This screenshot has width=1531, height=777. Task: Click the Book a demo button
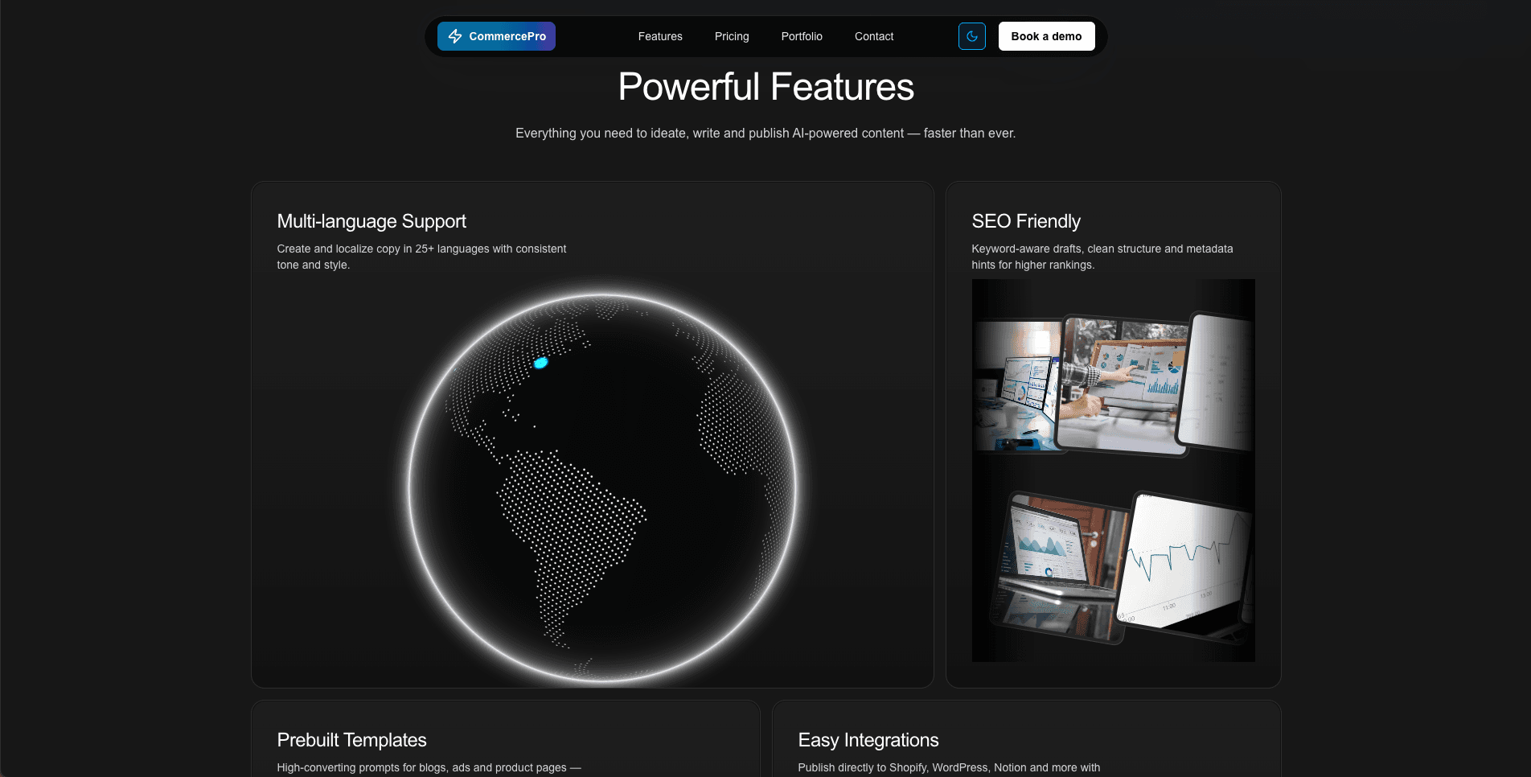(1046, 36)
